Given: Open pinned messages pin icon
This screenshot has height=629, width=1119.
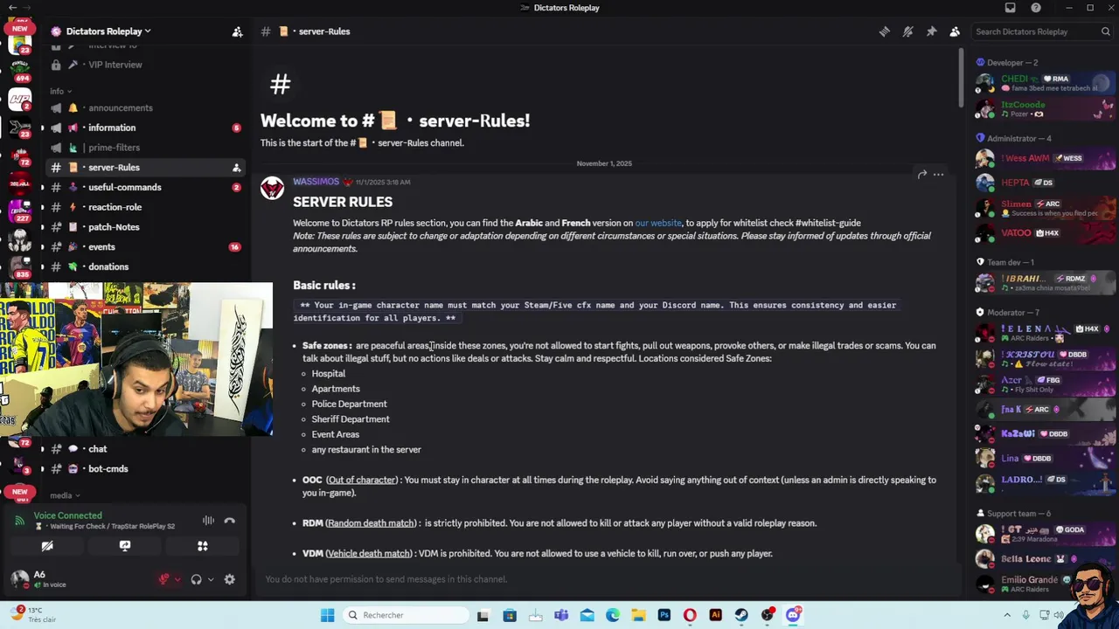Looking at the screenshot, I should tap(931, 31).
